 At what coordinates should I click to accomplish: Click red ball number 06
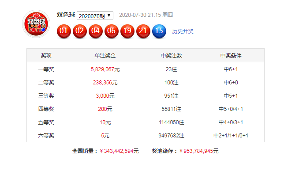[112, 31]
